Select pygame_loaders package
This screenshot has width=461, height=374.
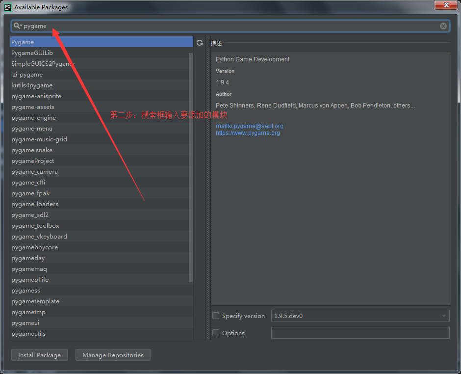tap(102, 204)
